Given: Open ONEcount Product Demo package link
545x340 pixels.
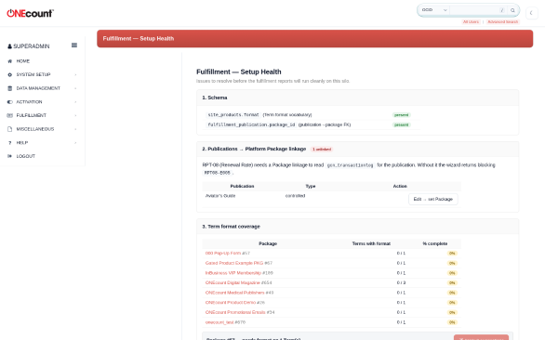Looking at the screenshot, I should (230, 303).
